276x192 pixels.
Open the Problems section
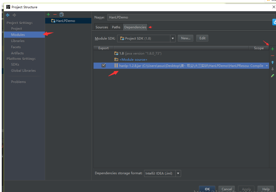[18, 82]
